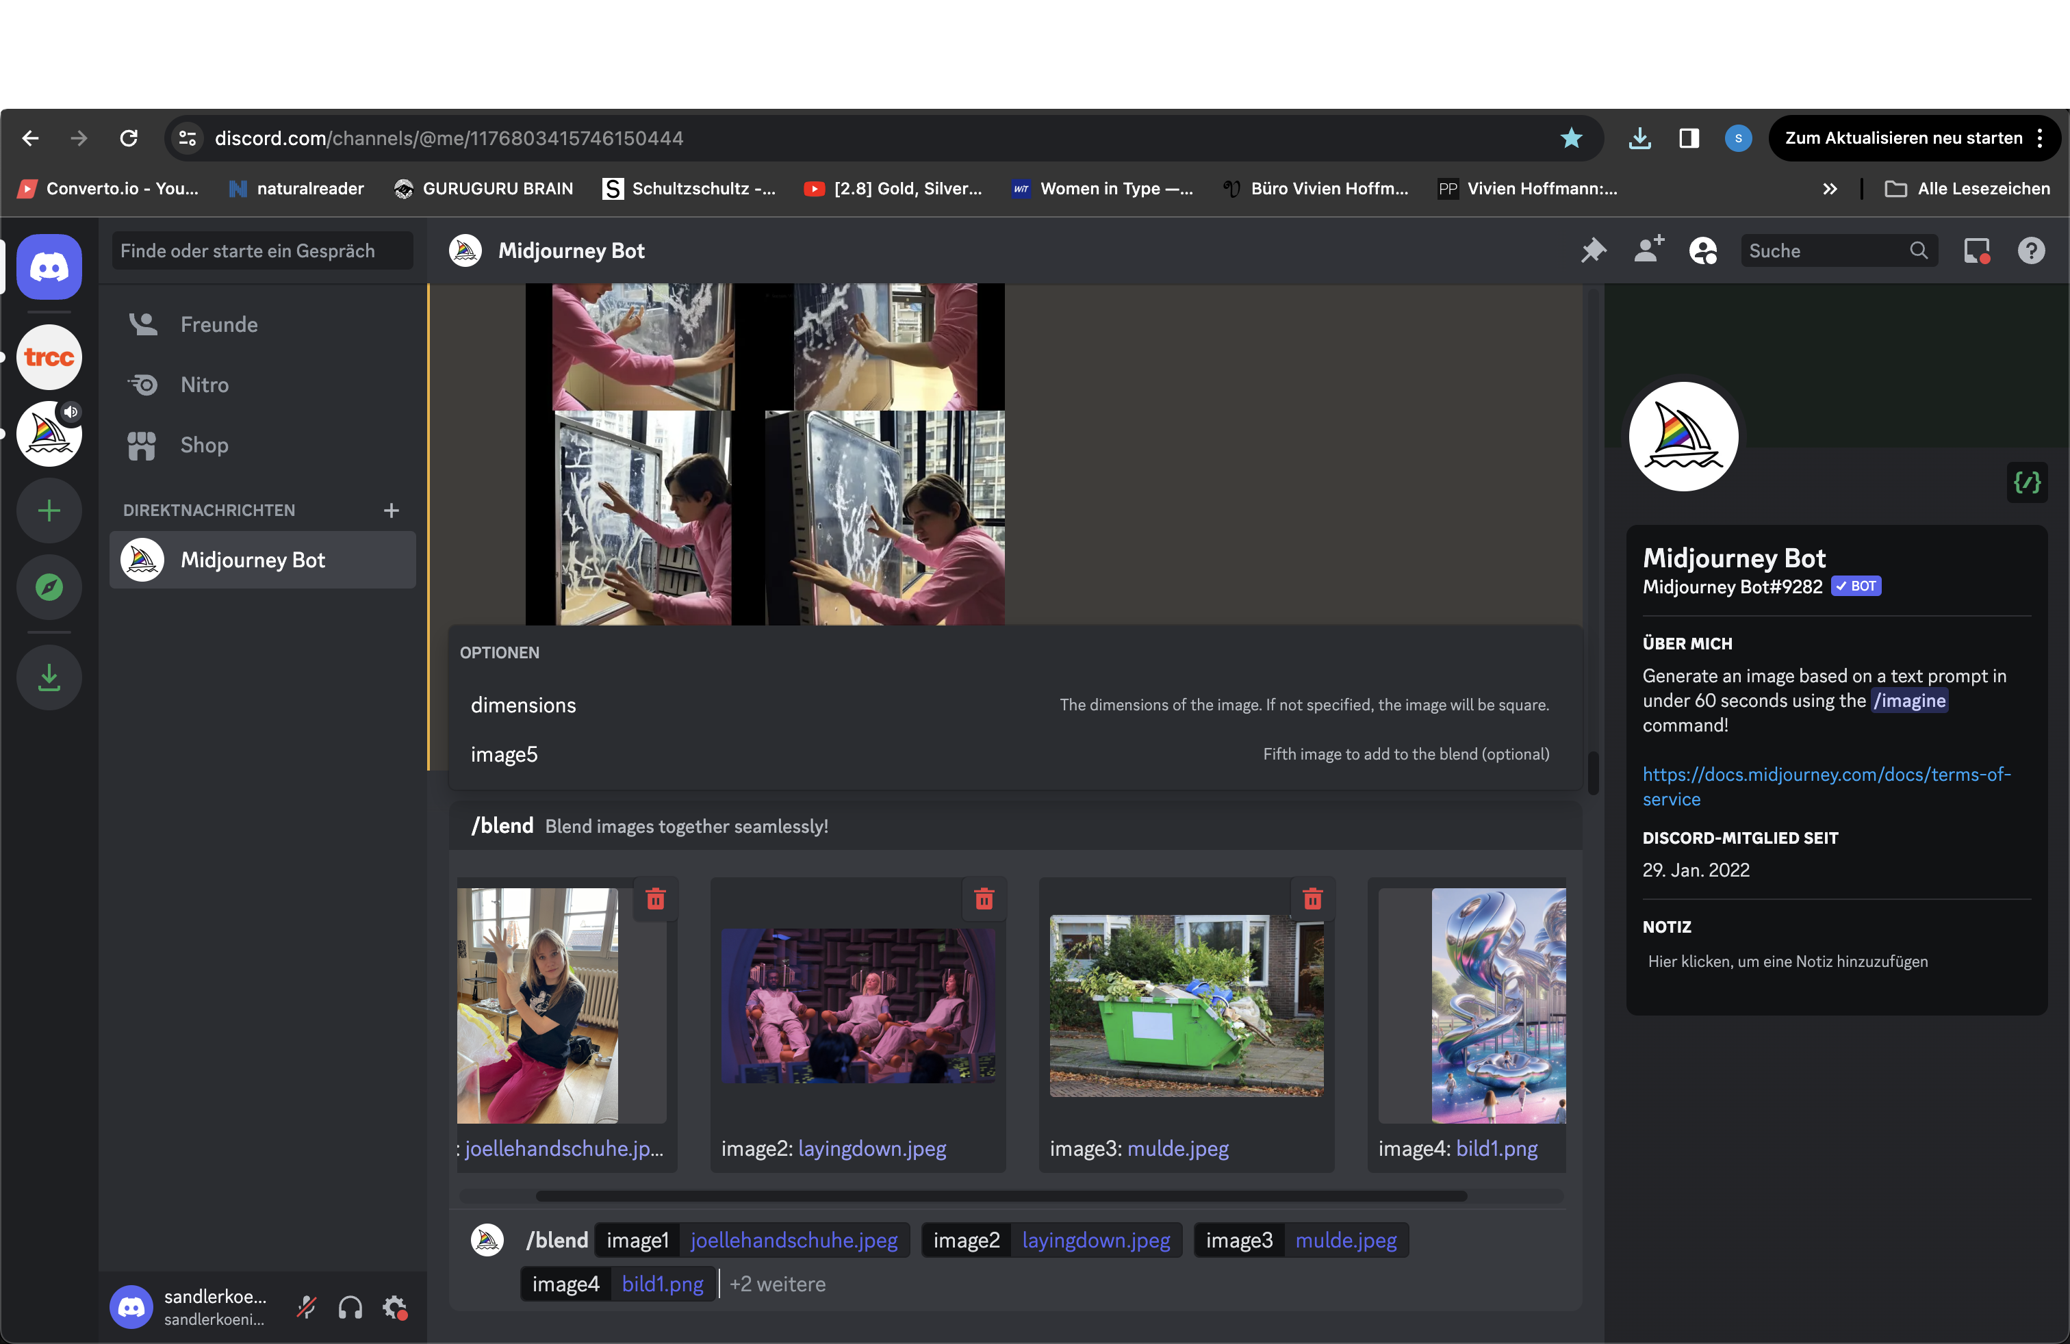Open the GURUGURU BRAIN bookmark
This screenshot has width=2070, height=1344.
pos(483,189)
